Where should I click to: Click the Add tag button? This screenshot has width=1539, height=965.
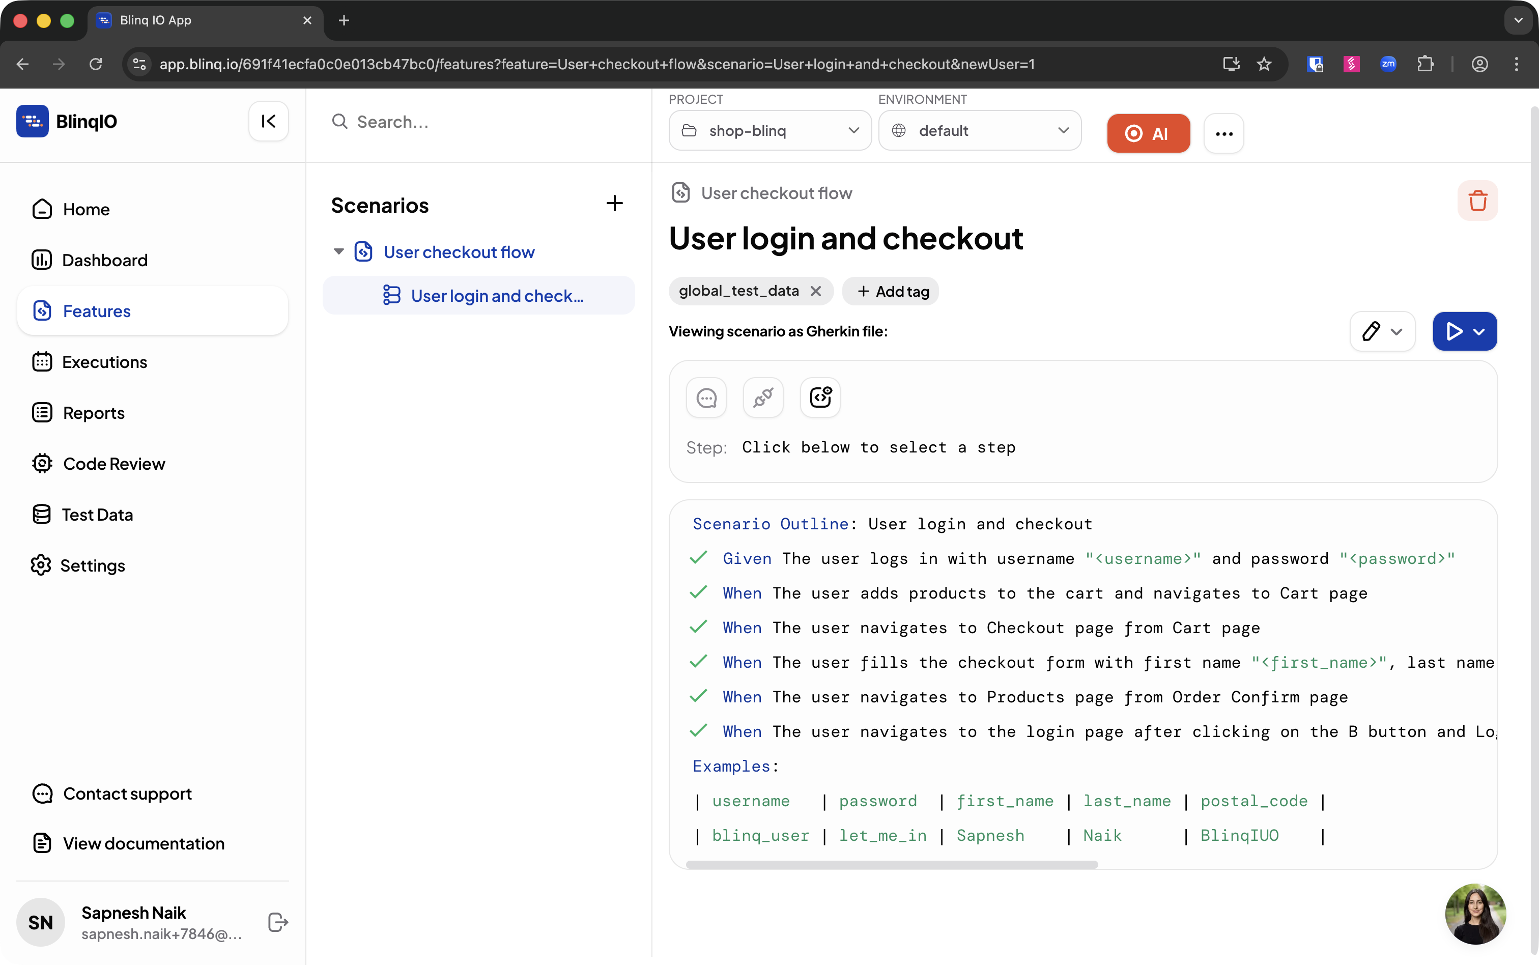tap(891, 291)
